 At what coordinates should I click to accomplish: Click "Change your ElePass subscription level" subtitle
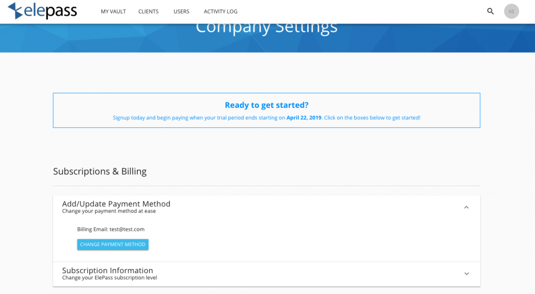109,278
